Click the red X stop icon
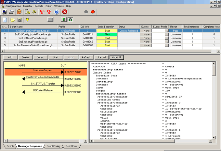Screen dimensions: 221x151 (65, 12)
